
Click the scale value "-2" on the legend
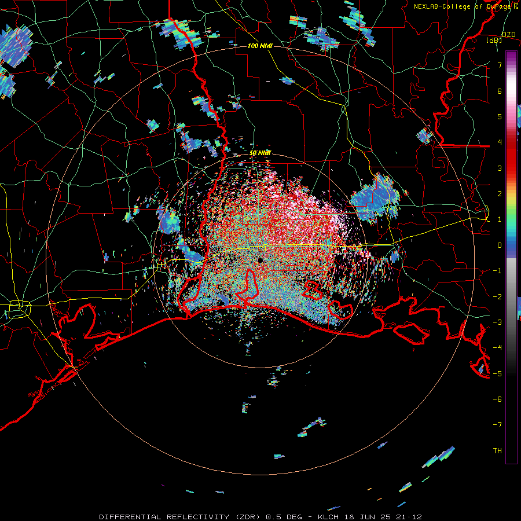[497, 297]
